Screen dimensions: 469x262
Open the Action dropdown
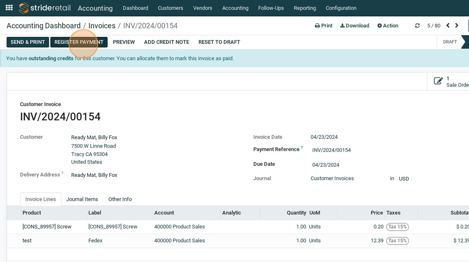tap(388, 26)
